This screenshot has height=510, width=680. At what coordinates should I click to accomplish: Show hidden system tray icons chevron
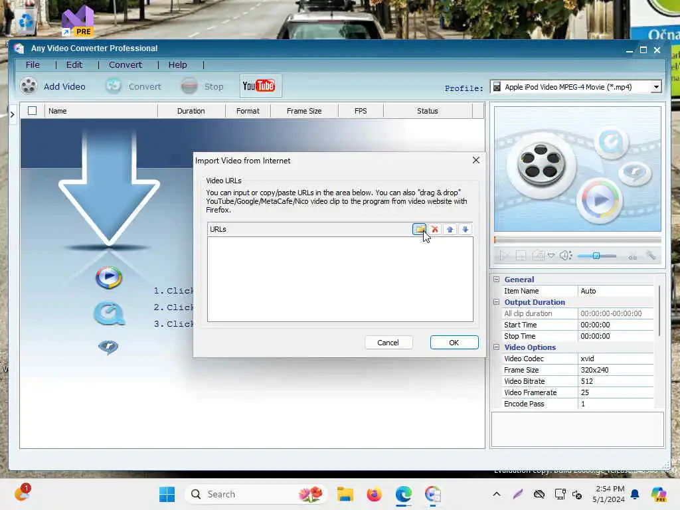[497, 494]
